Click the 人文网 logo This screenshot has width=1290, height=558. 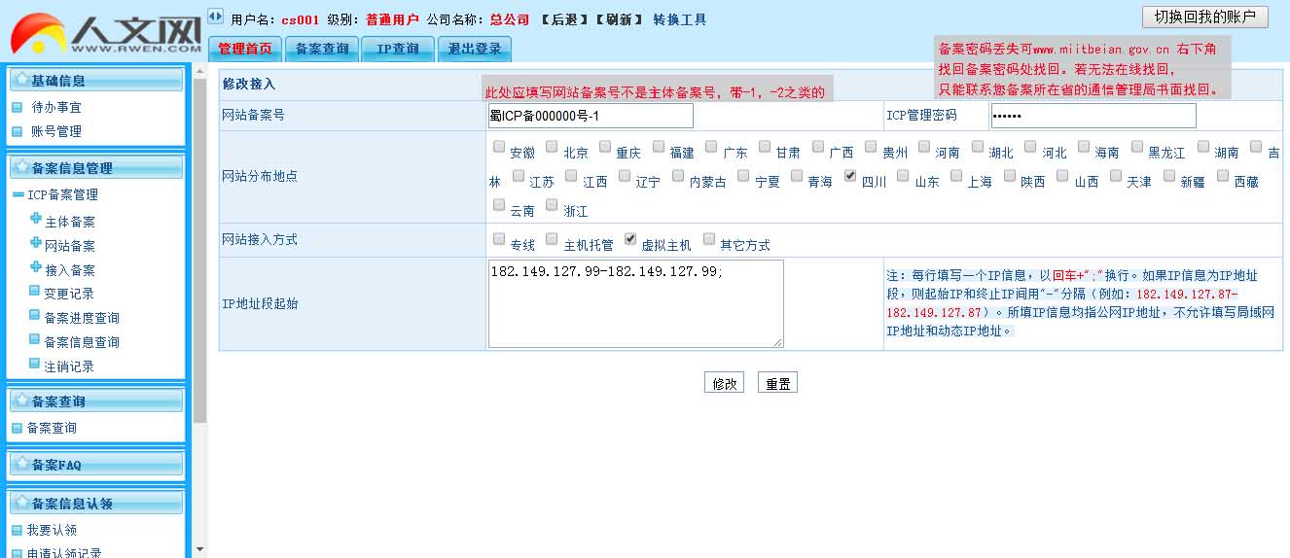[105, 33]
